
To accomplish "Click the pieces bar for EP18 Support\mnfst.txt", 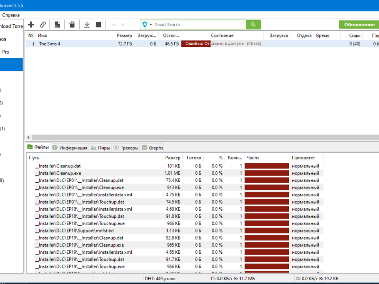I will pyautogui.click(x=267, y=231).
